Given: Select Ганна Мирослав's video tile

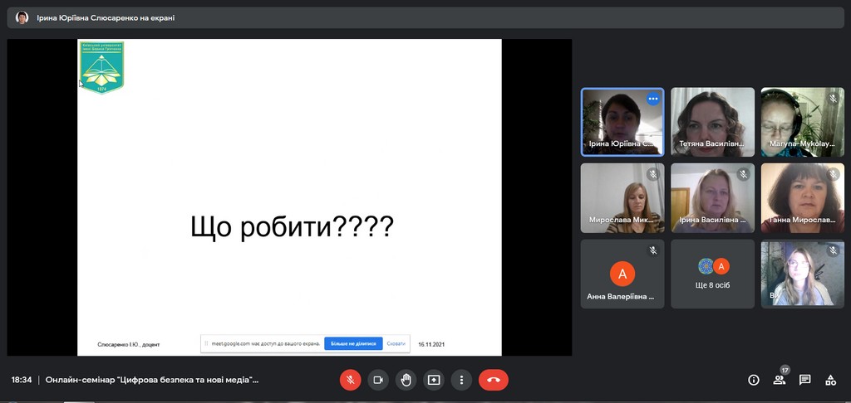Looking at the screenshot, I should pos(802,197).
